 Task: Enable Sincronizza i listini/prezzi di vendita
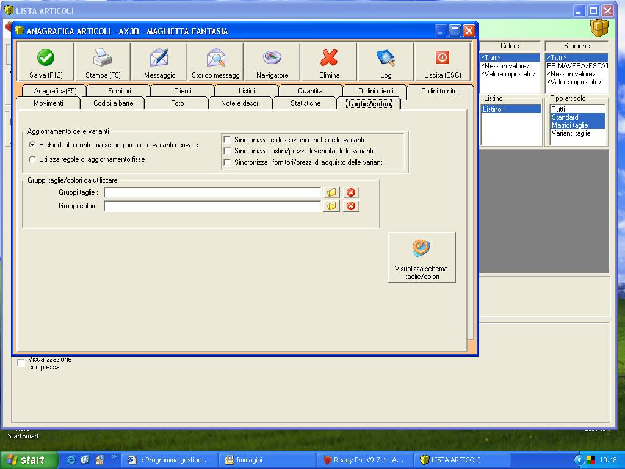pos(227,151)
